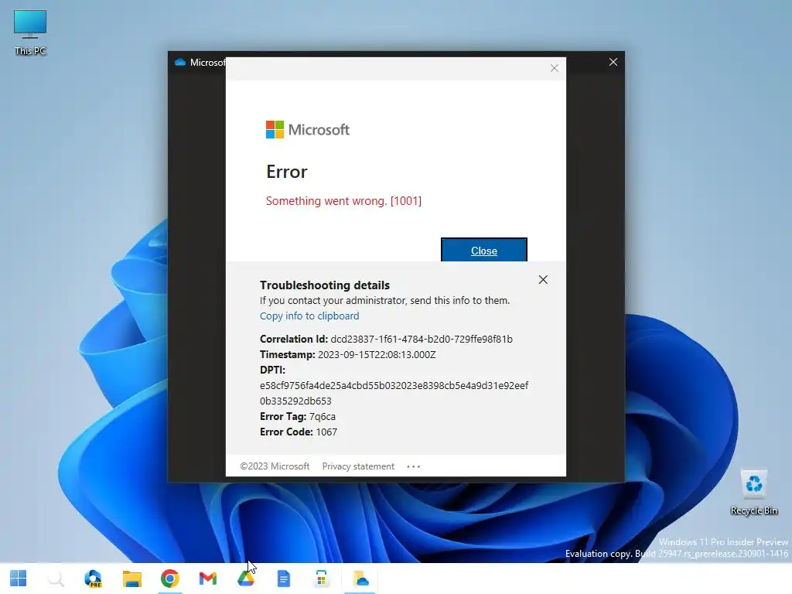The height and width of the screenshot is (594, 792).
Task: Select Recycle Bin desktop icon
Action: (x=753, y=493)
